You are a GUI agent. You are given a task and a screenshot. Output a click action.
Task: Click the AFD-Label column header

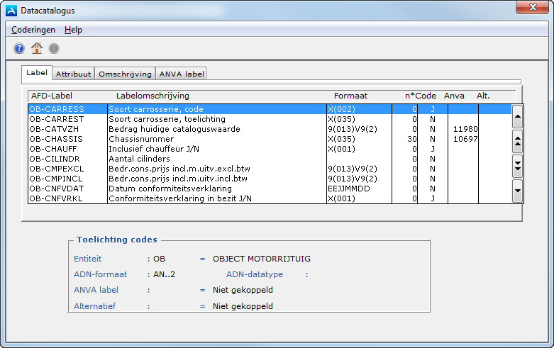pos(52,96)
